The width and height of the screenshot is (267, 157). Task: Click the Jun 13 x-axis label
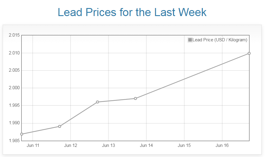[108, 145]
